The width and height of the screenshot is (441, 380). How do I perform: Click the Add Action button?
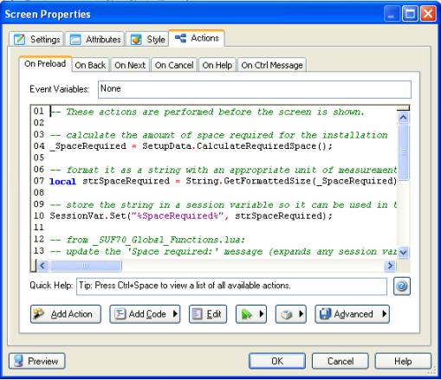66,314
